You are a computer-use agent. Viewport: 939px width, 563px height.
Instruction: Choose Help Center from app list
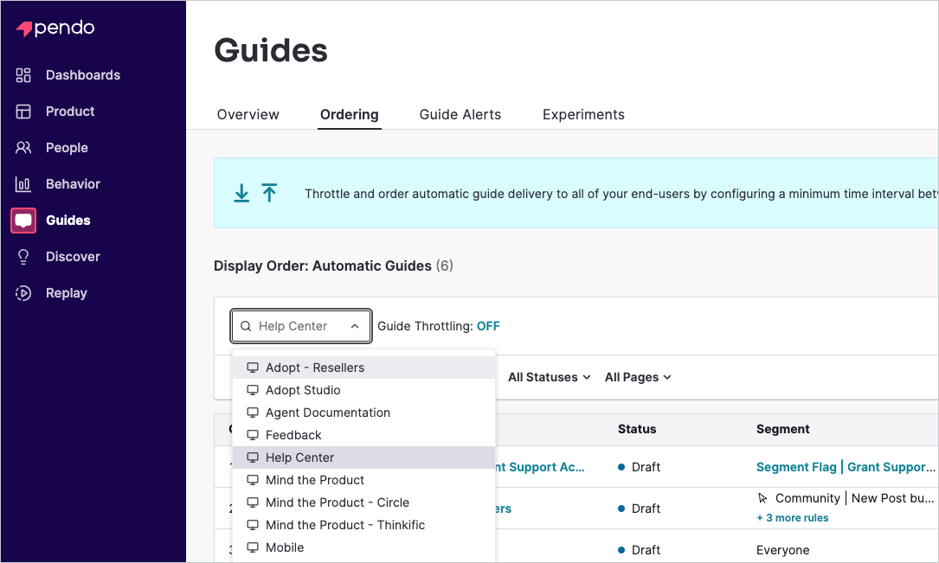click(364, 457)
